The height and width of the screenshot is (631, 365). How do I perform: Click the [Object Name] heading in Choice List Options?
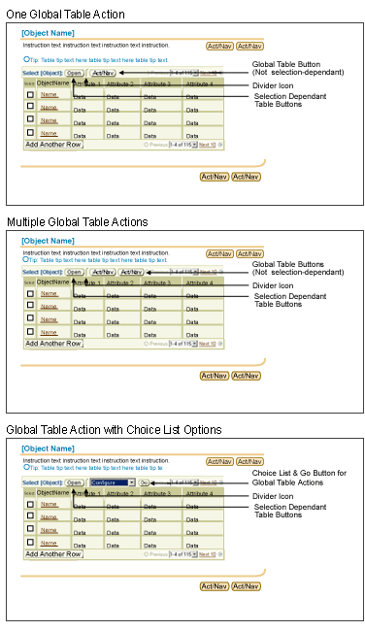(x=48, y=448)
